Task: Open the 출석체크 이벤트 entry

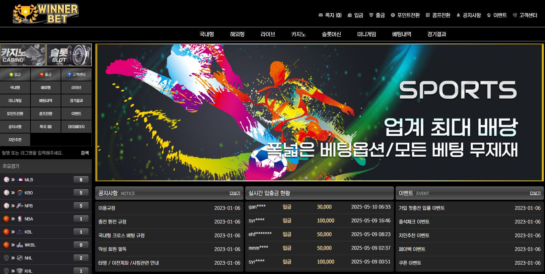Action: (414, 222)
